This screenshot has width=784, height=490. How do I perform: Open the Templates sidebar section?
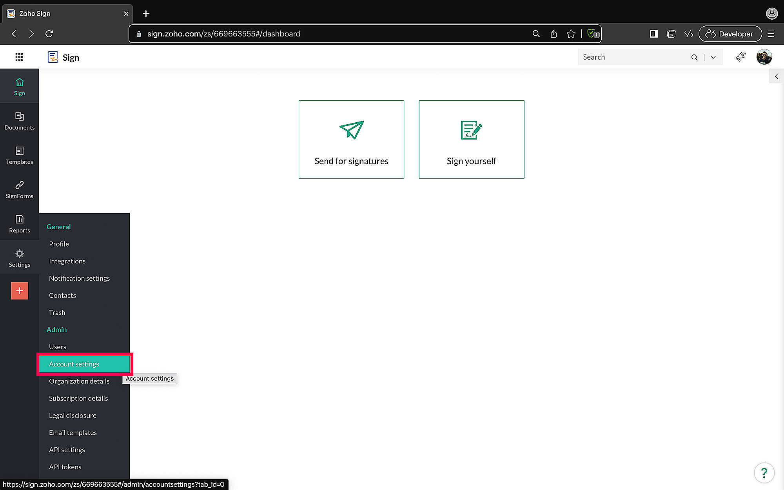click(x=19, y=155)
